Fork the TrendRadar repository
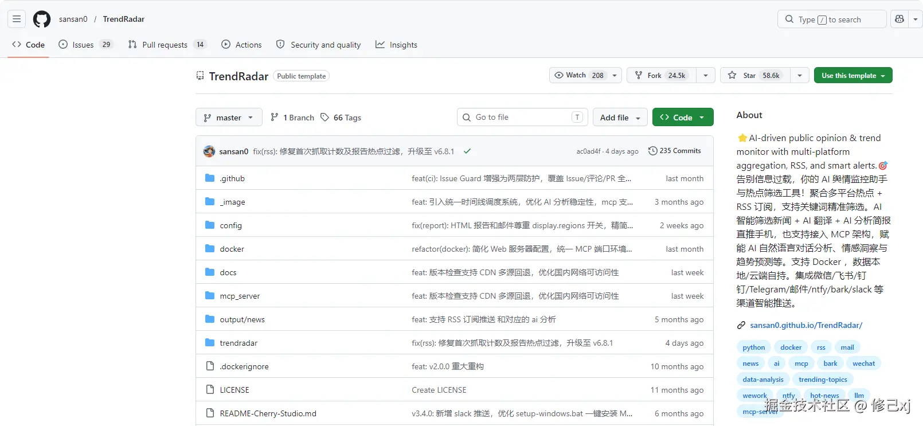This screenshot has width=923, height=426. 662,75
